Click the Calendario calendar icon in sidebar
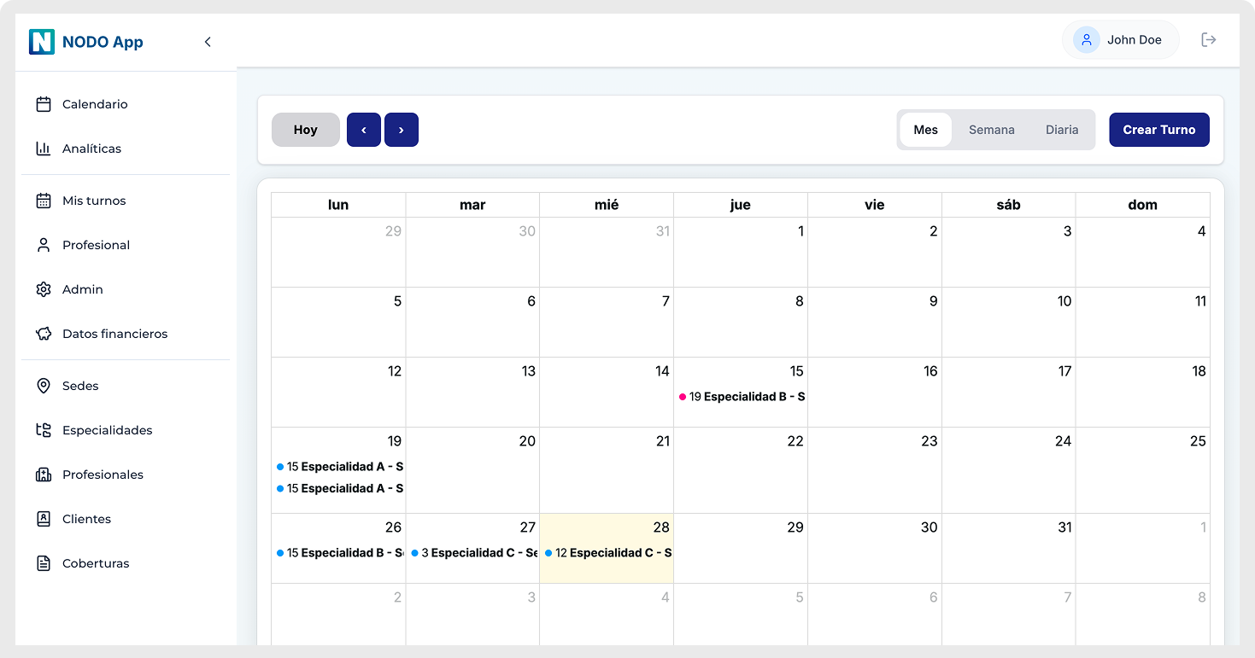 coord(44,104)
